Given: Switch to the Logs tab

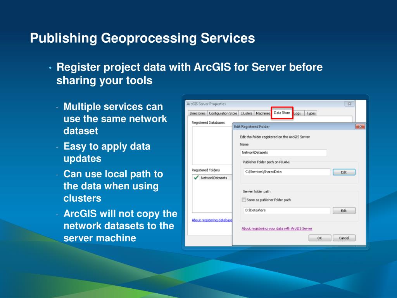Looking at the screenshot, I should (297, 113).
